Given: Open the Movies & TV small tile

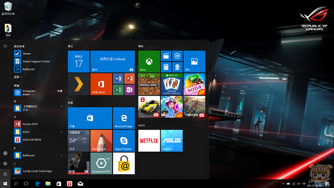Looking at the screenshot, I should click(166, 56).
